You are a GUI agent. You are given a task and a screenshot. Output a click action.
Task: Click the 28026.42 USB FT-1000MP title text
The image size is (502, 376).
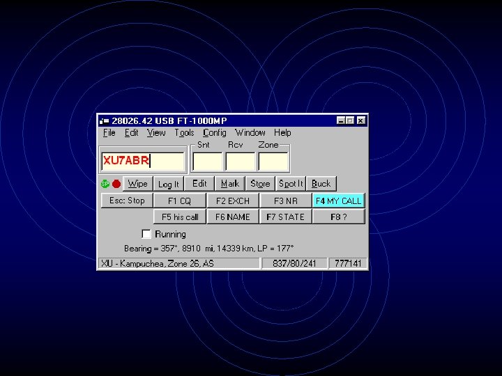click(169, 121)
